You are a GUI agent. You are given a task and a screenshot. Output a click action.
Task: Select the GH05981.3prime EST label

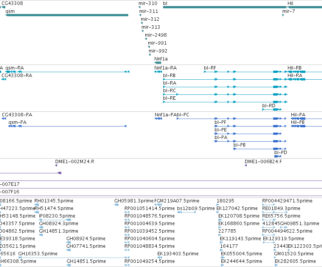pyautogui.click(x=134, y=201)
